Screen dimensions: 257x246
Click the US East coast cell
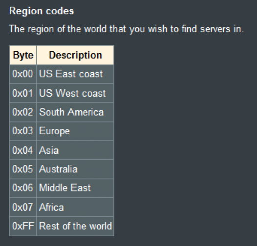pos(75,74)
